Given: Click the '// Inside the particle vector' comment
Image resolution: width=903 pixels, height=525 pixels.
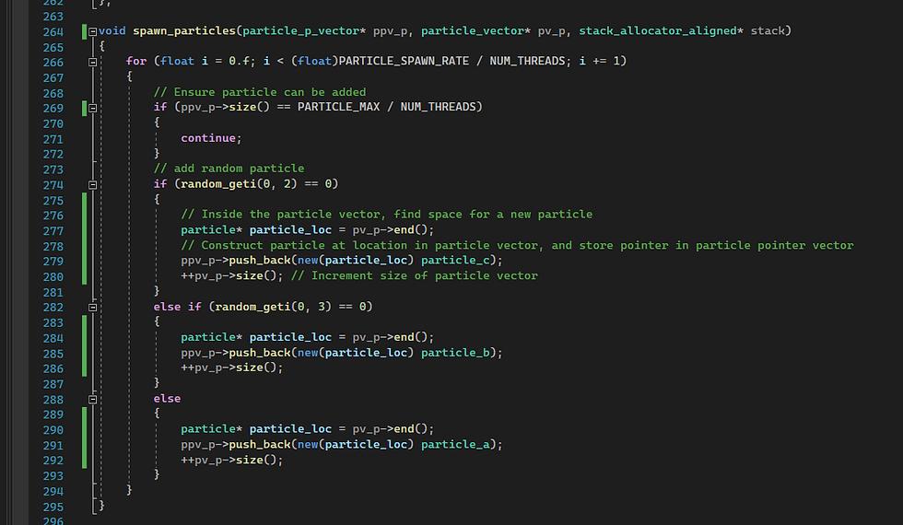Looking at the screenshot, I should [x=386, y=214].
